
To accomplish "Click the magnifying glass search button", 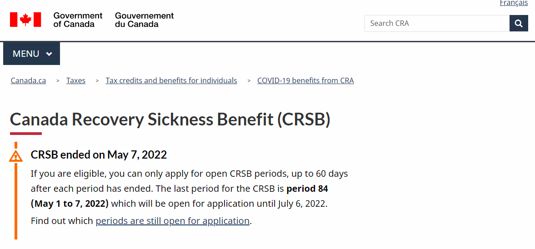I will (x=519, y=23).
